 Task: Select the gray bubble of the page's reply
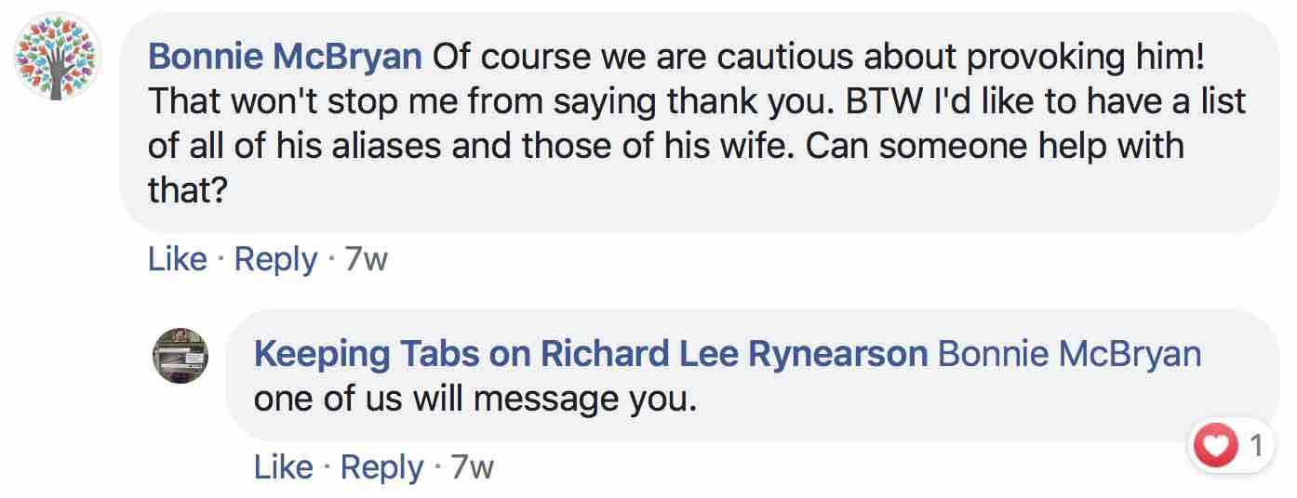tap(753, 375)
